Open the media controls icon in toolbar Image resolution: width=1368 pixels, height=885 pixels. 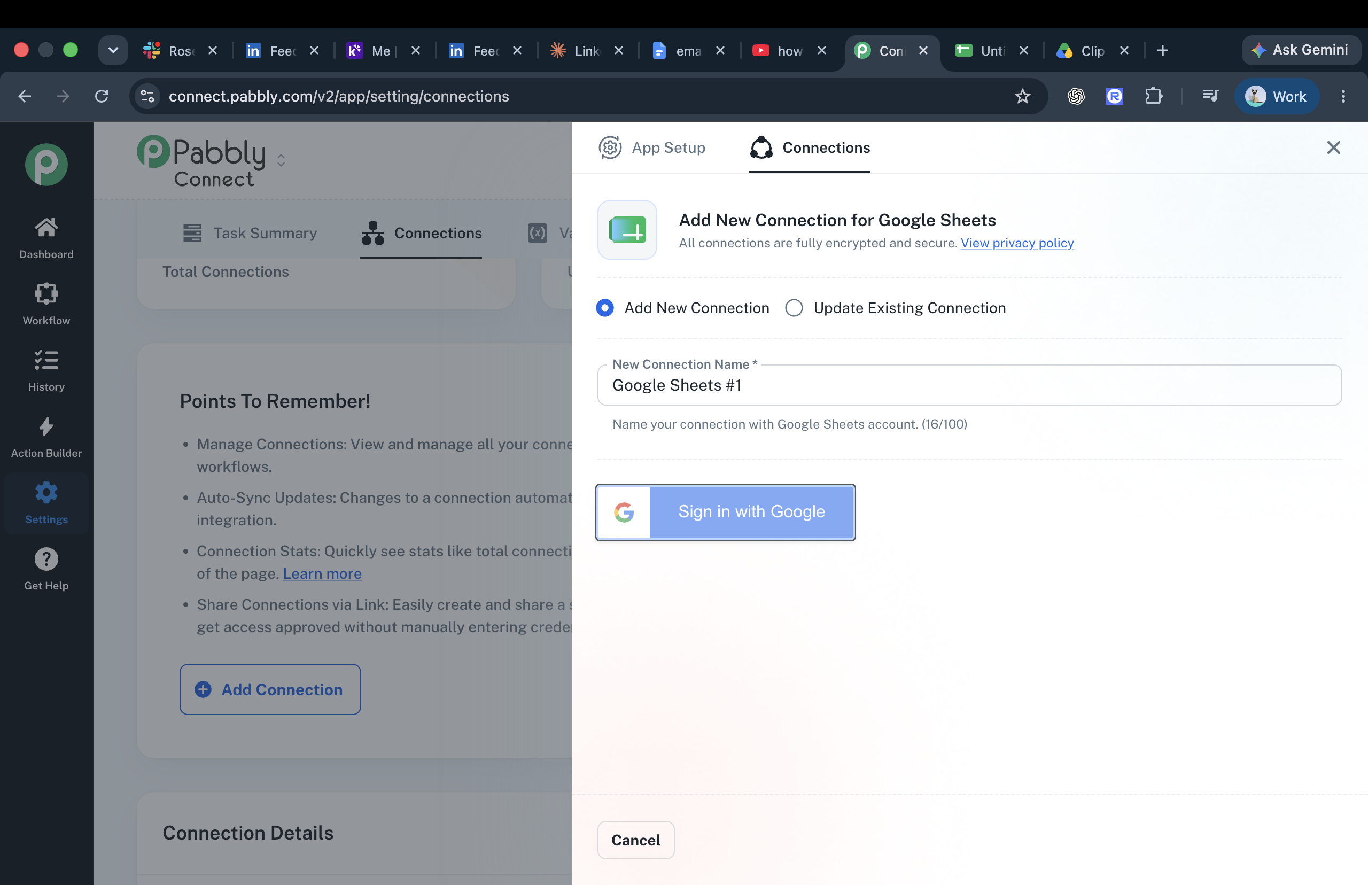(x=1210, y=96)
